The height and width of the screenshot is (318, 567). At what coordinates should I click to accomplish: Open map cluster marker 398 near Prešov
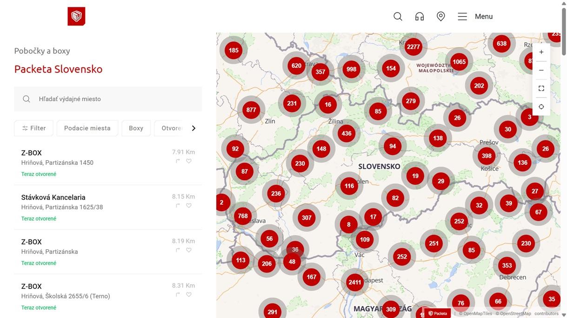[x=487, y=156]
